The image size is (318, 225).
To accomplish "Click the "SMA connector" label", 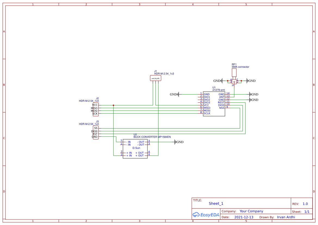I will 240,67.
